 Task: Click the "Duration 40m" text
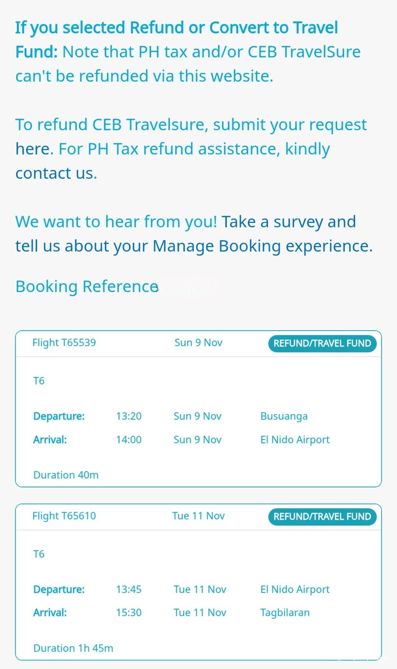[66, 475]
